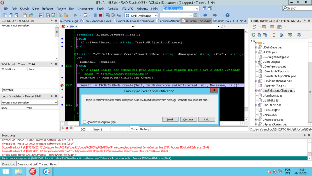Click the IDE Insight Search field
This screenshot has height=176, width=312.
(297, 8)
